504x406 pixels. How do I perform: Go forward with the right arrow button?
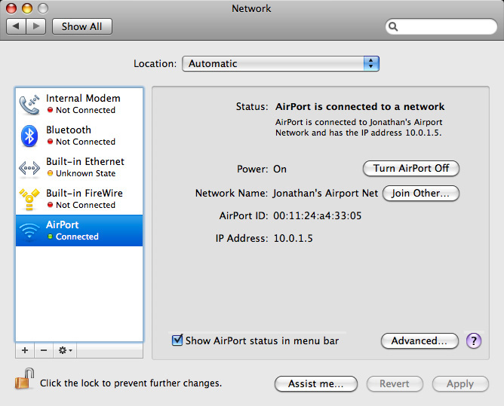tap(36, 26)
